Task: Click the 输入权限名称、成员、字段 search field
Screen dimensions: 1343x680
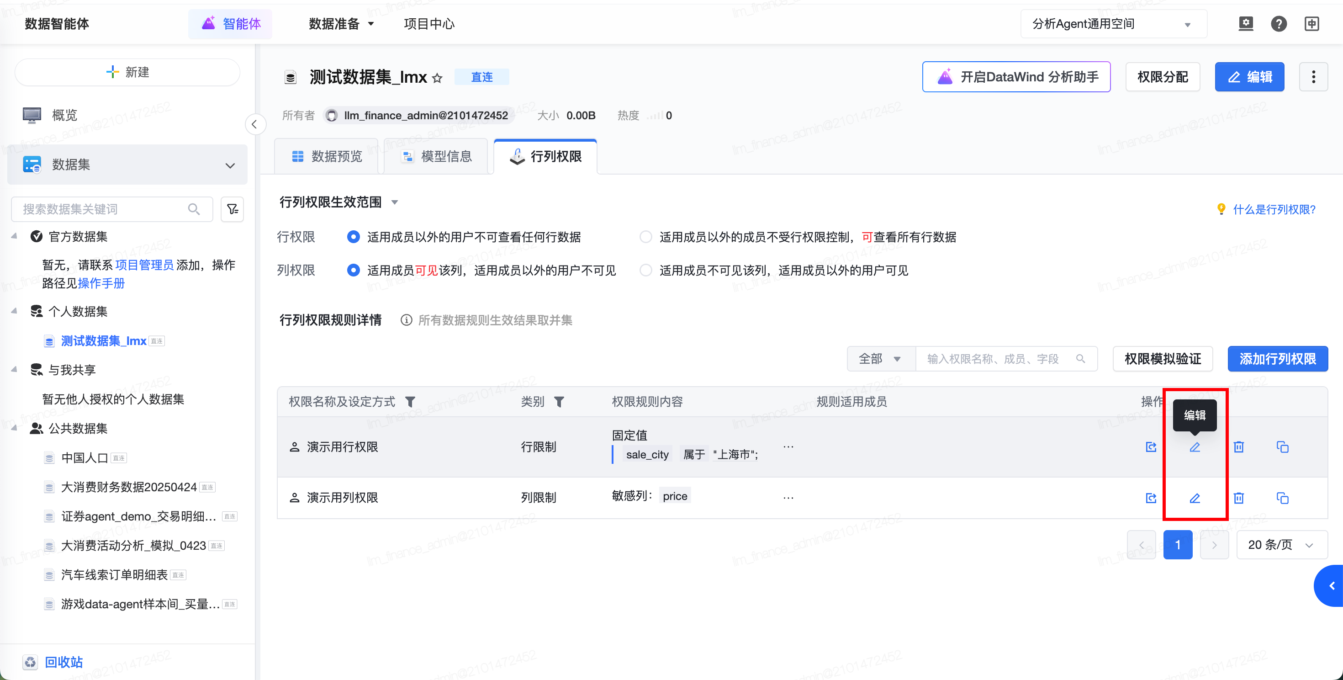Action: (1006, 359)
